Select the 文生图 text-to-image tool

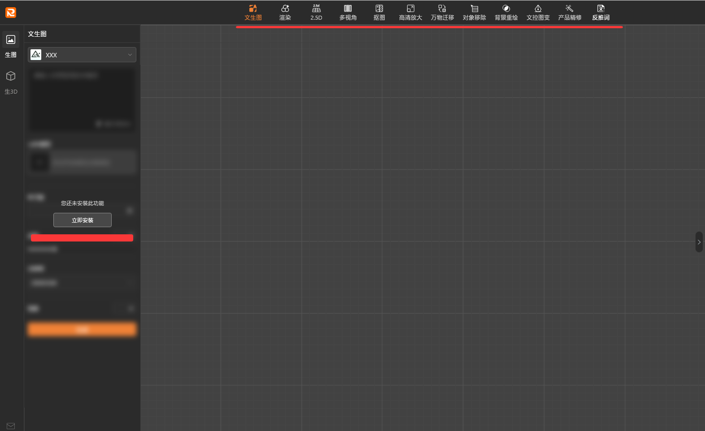pyautogui.click(x=253, y=13)
